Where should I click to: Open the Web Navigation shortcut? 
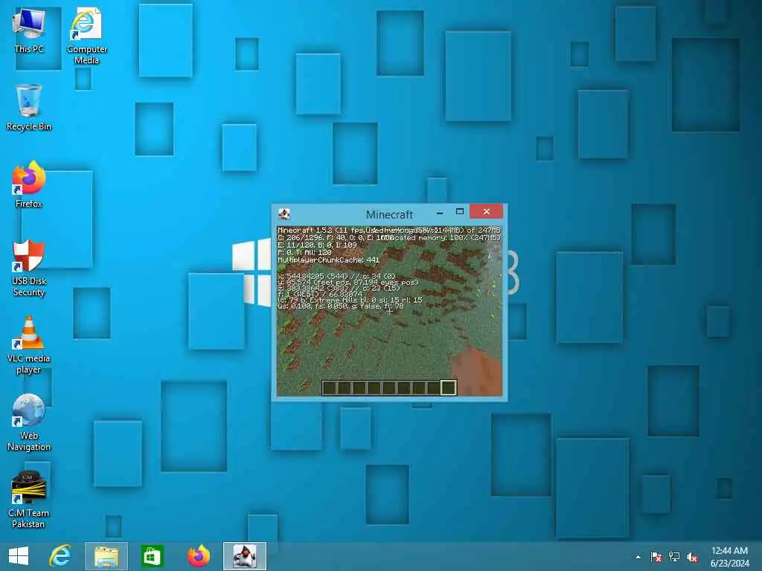coord(29,422)
